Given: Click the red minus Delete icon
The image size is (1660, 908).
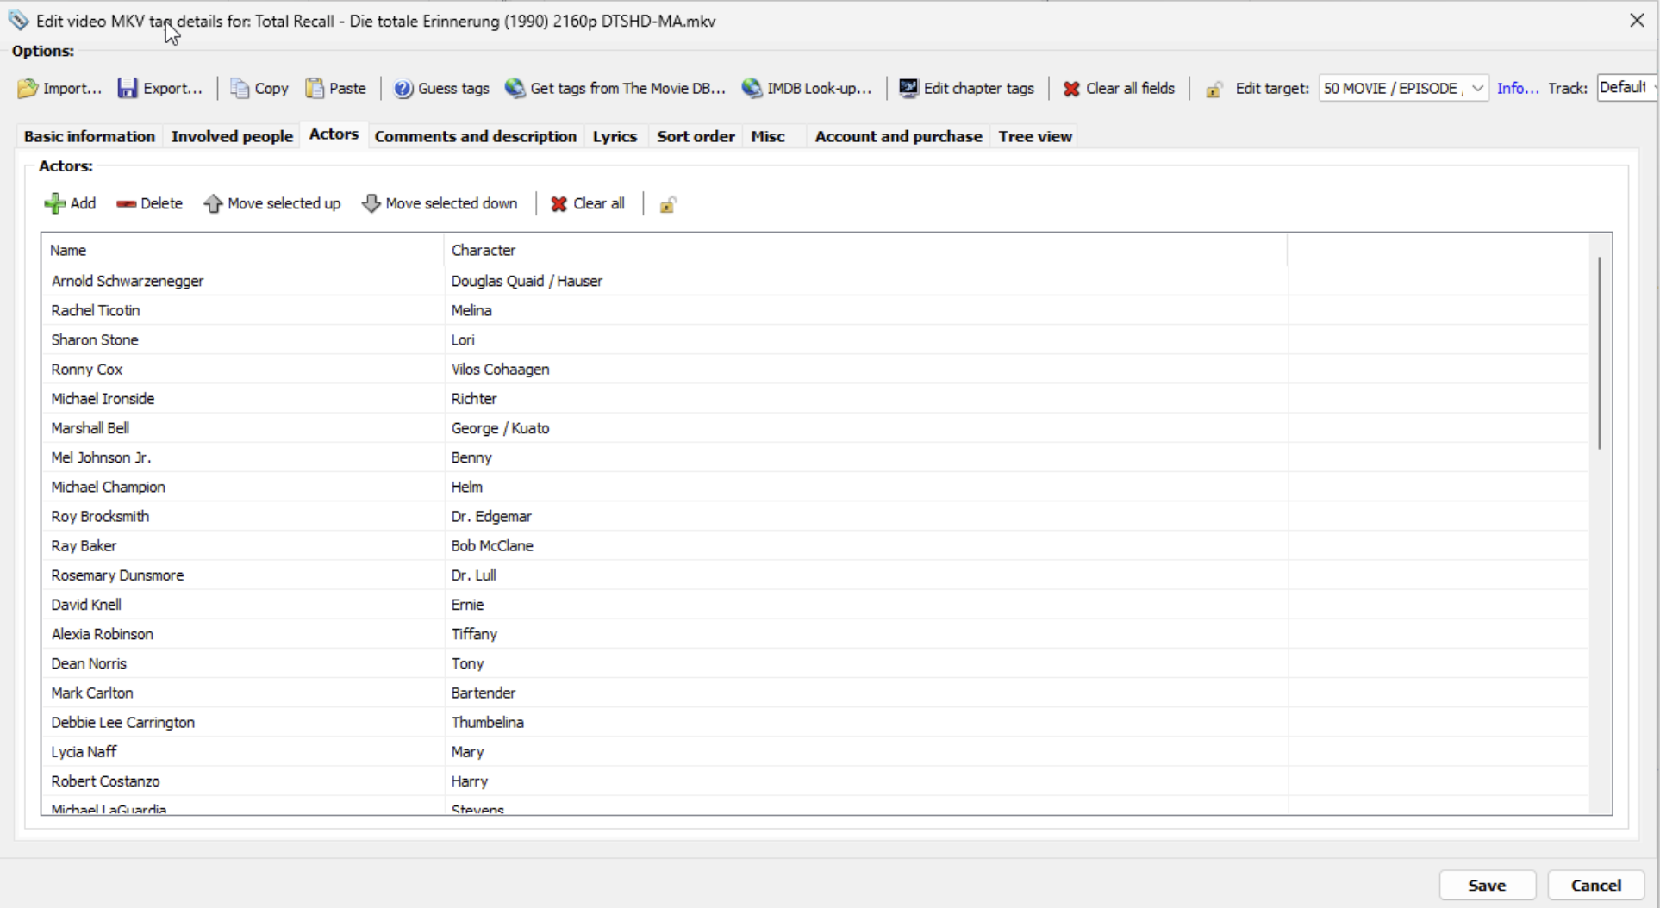Looking at the screenshot, I should pyautogui.click(x=126, y=204).
